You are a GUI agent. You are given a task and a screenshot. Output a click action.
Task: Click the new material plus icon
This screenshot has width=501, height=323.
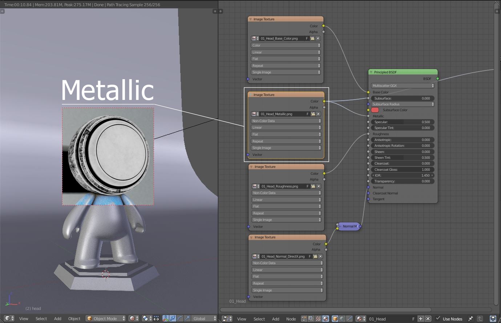[421, 319]
